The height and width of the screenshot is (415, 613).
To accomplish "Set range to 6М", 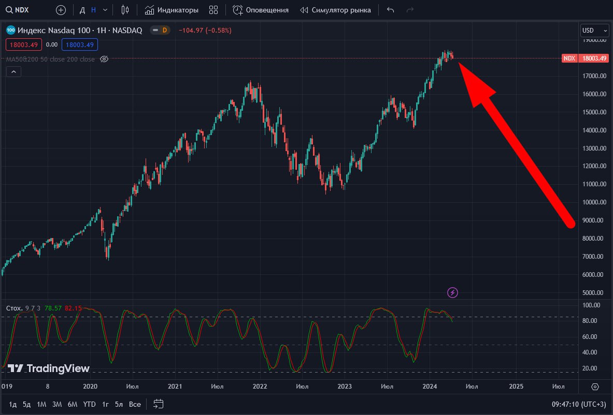I will tap(73, 405).
